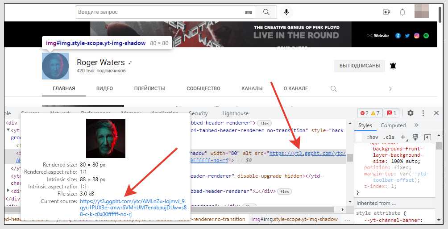This screenshot has height=229, width=448.
Task: Toggle the :hov element state panel
Action: click(372, 137)
